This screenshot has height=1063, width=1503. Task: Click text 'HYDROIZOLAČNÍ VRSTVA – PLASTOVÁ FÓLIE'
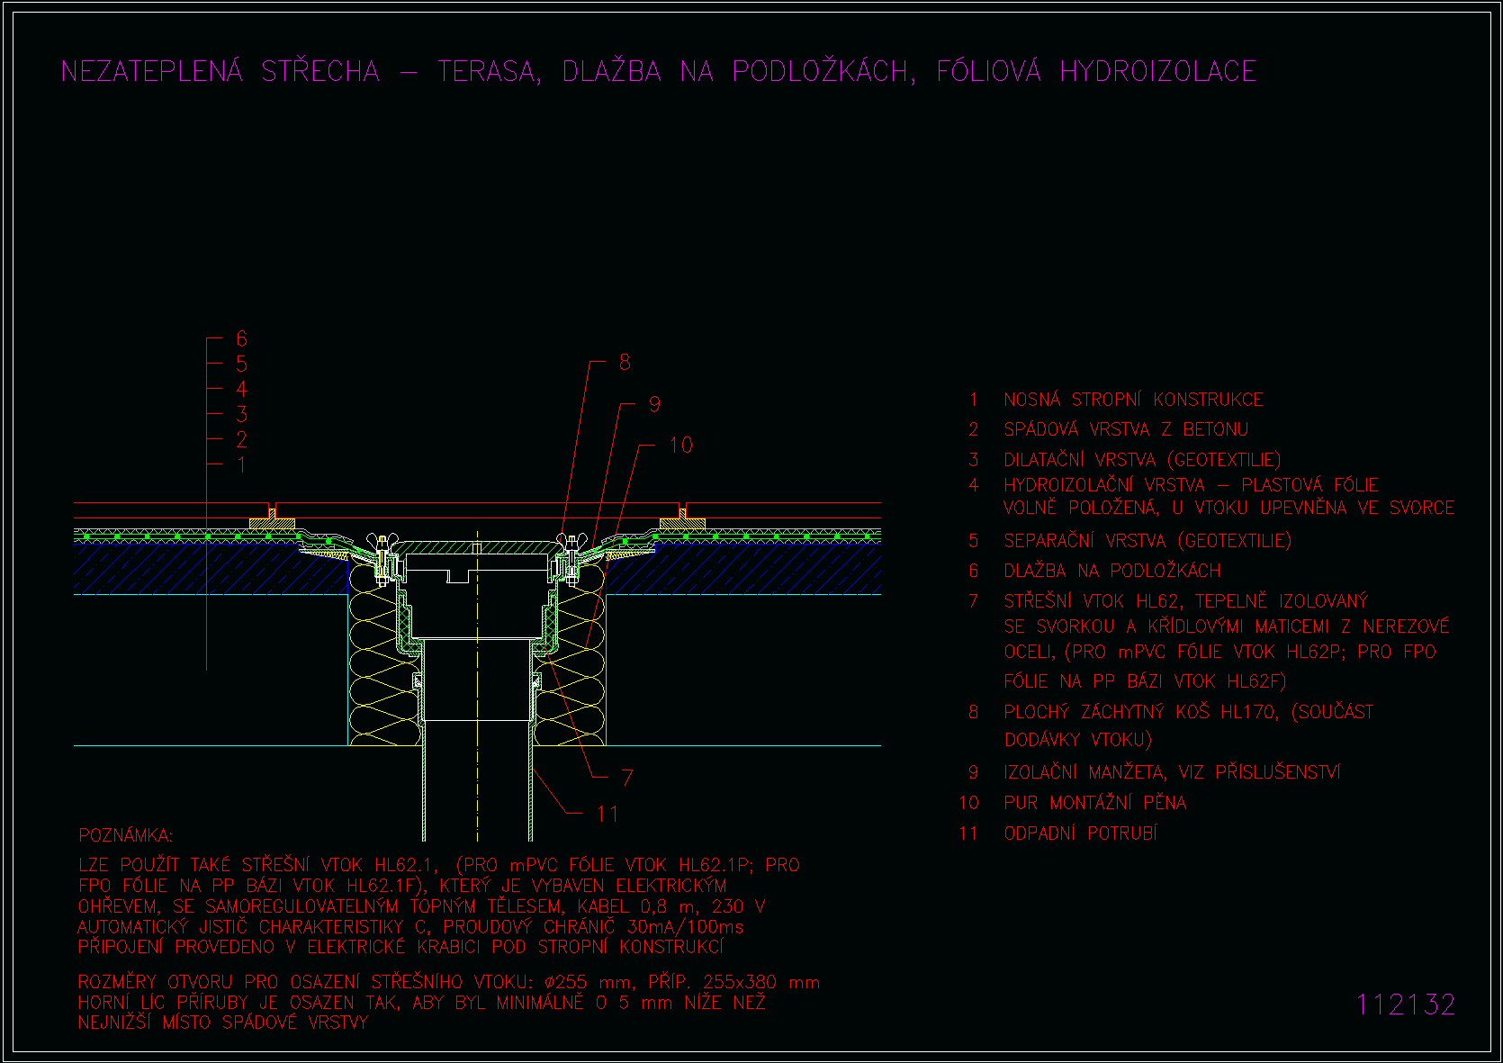click(x=1191, y=485)
